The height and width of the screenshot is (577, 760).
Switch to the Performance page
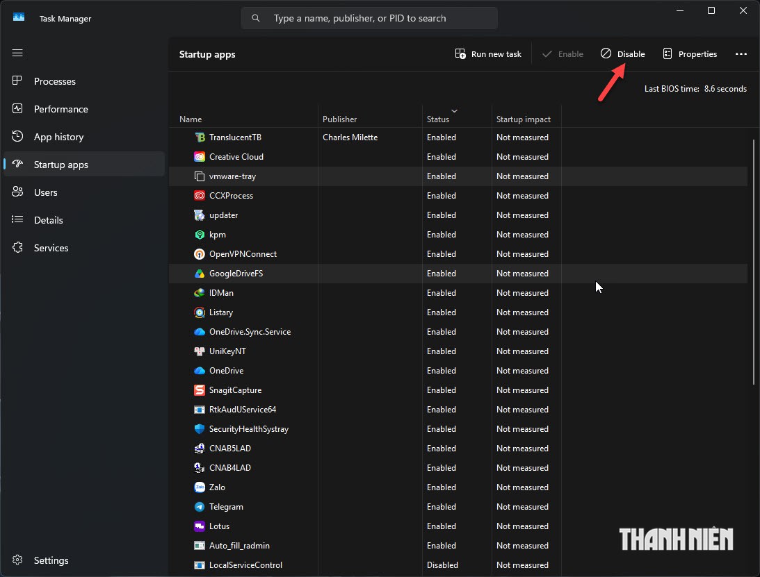click(84, 109)
